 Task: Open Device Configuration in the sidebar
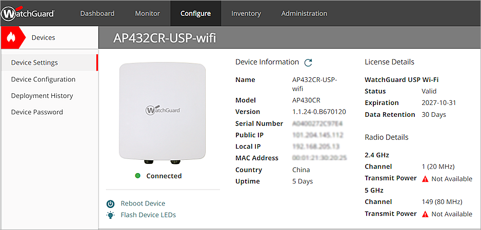tap(43, 79)
